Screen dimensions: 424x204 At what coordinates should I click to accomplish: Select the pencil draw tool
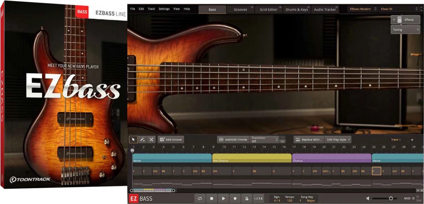[142, 139]
